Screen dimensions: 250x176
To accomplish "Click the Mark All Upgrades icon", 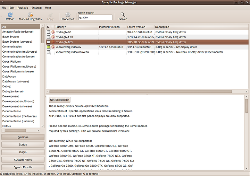I will tap(30, 15).
